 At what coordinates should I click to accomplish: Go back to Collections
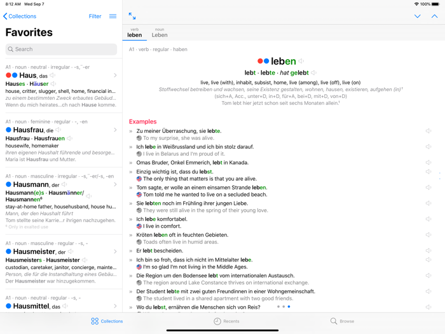point(20,16)
